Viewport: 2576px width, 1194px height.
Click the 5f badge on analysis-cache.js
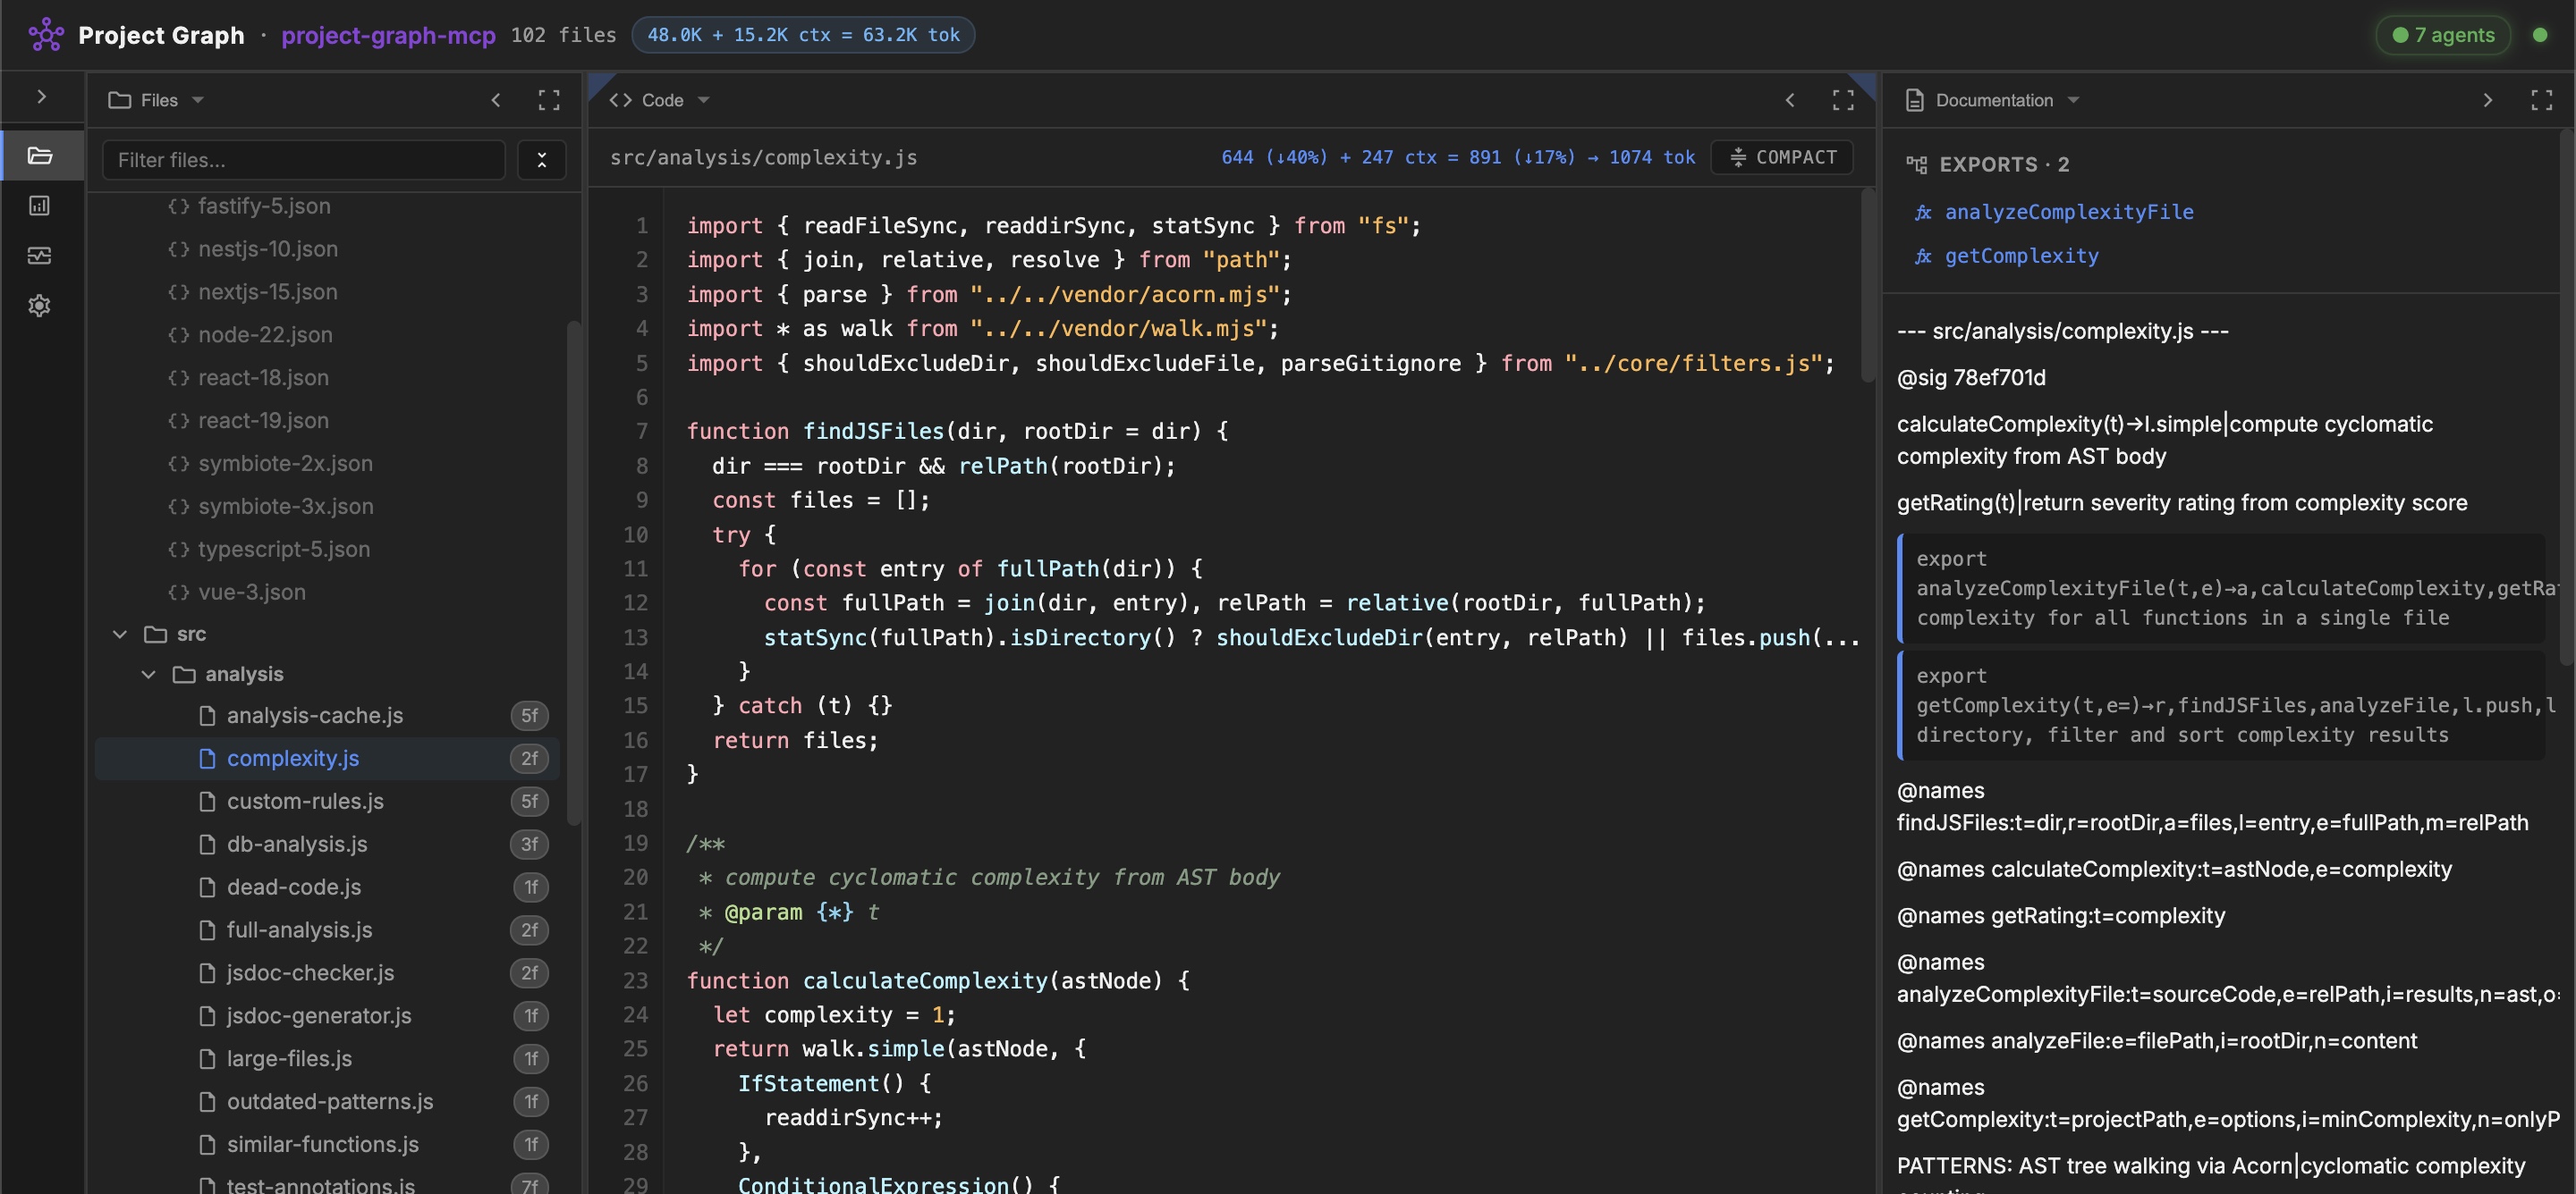530,715
